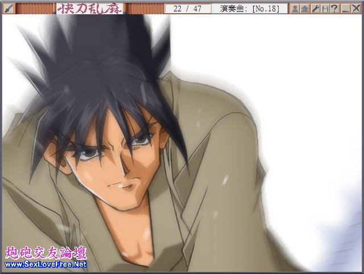Viewport: 364px width, 274px height.
Task: Click the house icon in the toolbar
Action: point(305,9)
